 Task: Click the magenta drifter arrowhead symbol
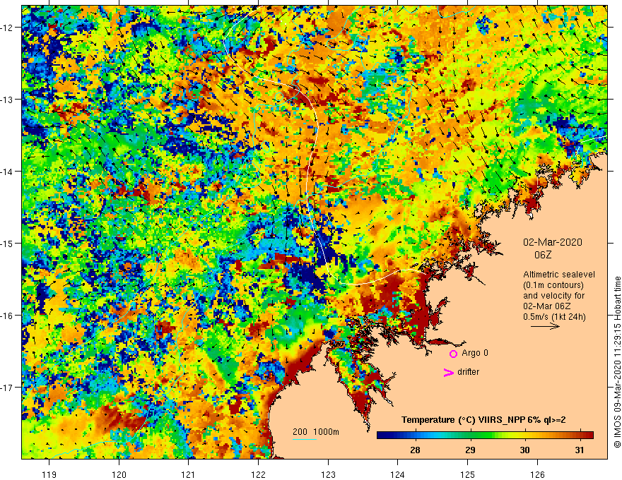click(x=448, y=373)
